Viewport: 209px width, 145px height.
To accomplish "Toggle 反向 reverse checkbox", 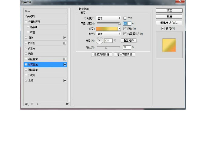I will [x=125, y=29].
